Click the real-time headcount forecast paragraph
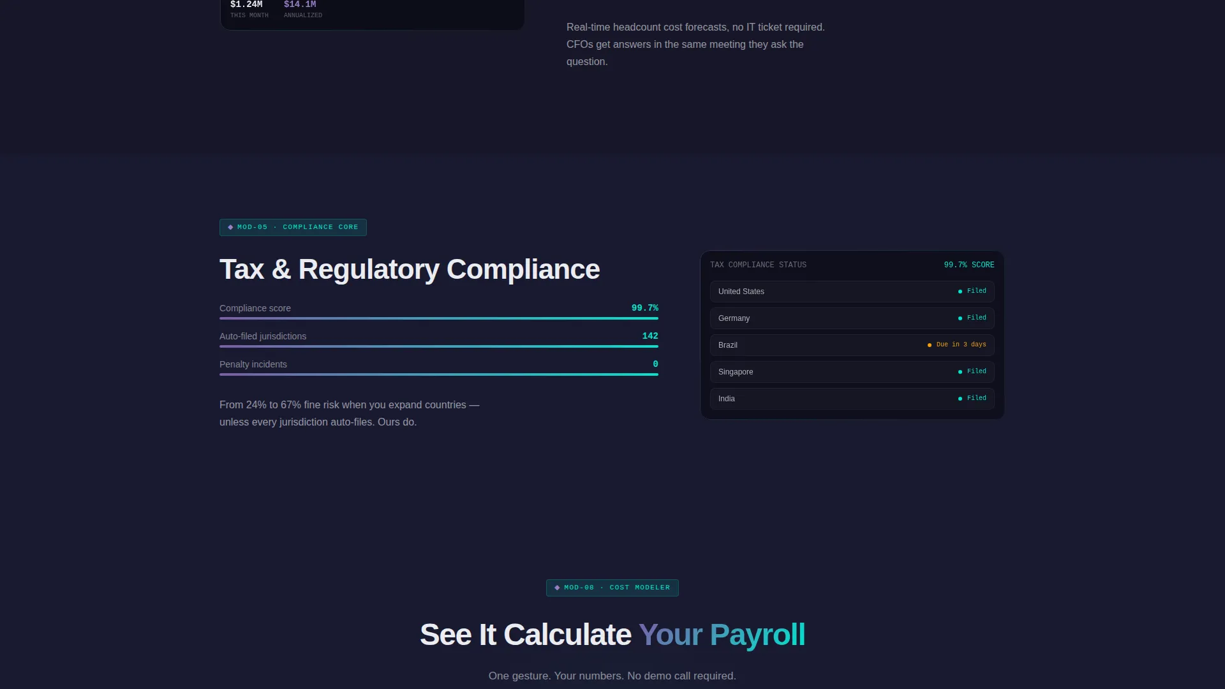The height and width of the screenshot is (689, 1225). pyautogui.click(x=695, y=45)
